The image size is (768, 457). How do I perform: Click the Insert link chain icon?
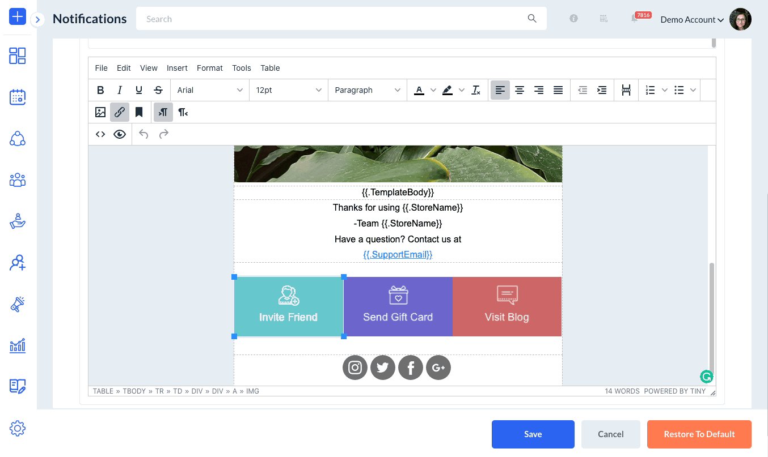[120, 112]
